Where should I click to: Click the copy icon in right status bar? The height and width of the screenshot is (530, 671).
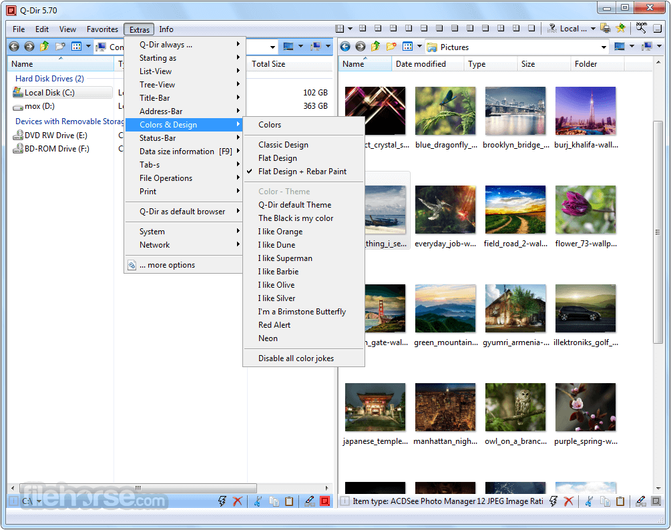(x=605, y=501)
